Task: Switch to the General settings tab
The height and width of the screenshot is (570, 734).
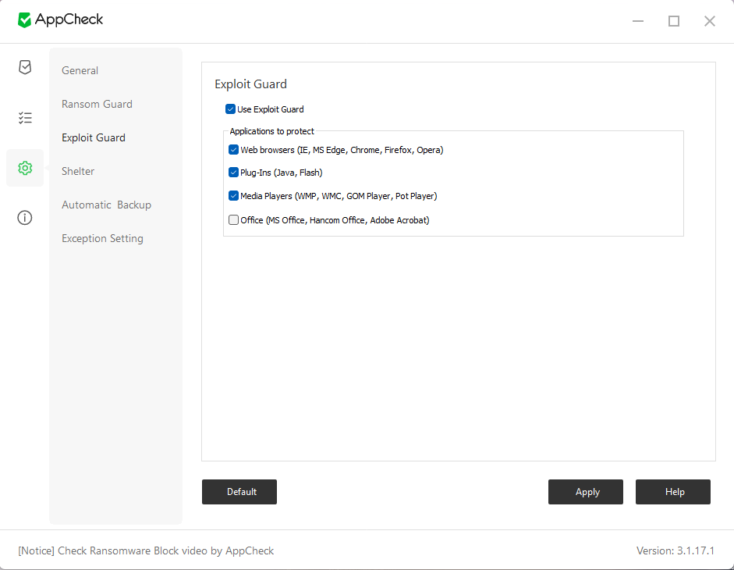Action: [80, 70]
